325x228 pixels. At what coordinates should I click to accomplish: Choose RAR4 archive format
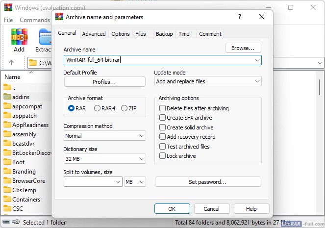coord(98,108)
